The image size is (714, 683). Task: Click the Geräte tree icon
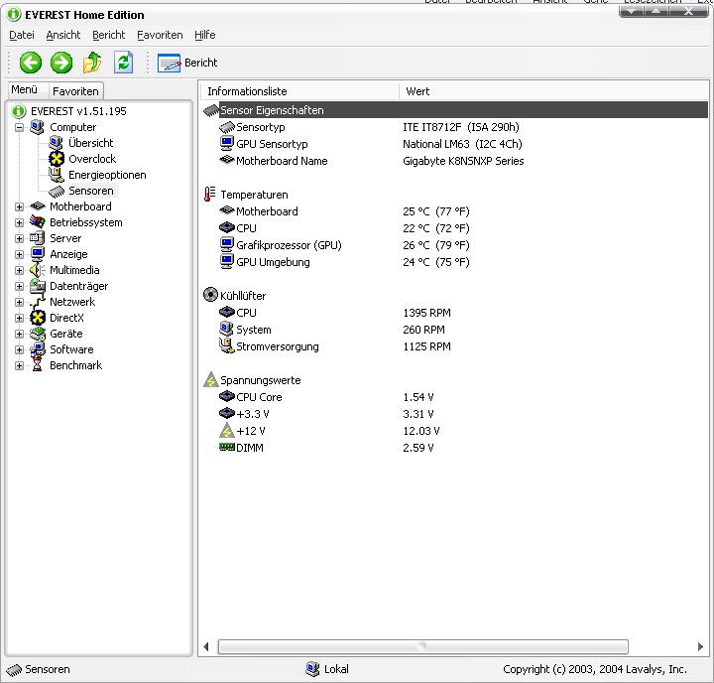[38, 334]
